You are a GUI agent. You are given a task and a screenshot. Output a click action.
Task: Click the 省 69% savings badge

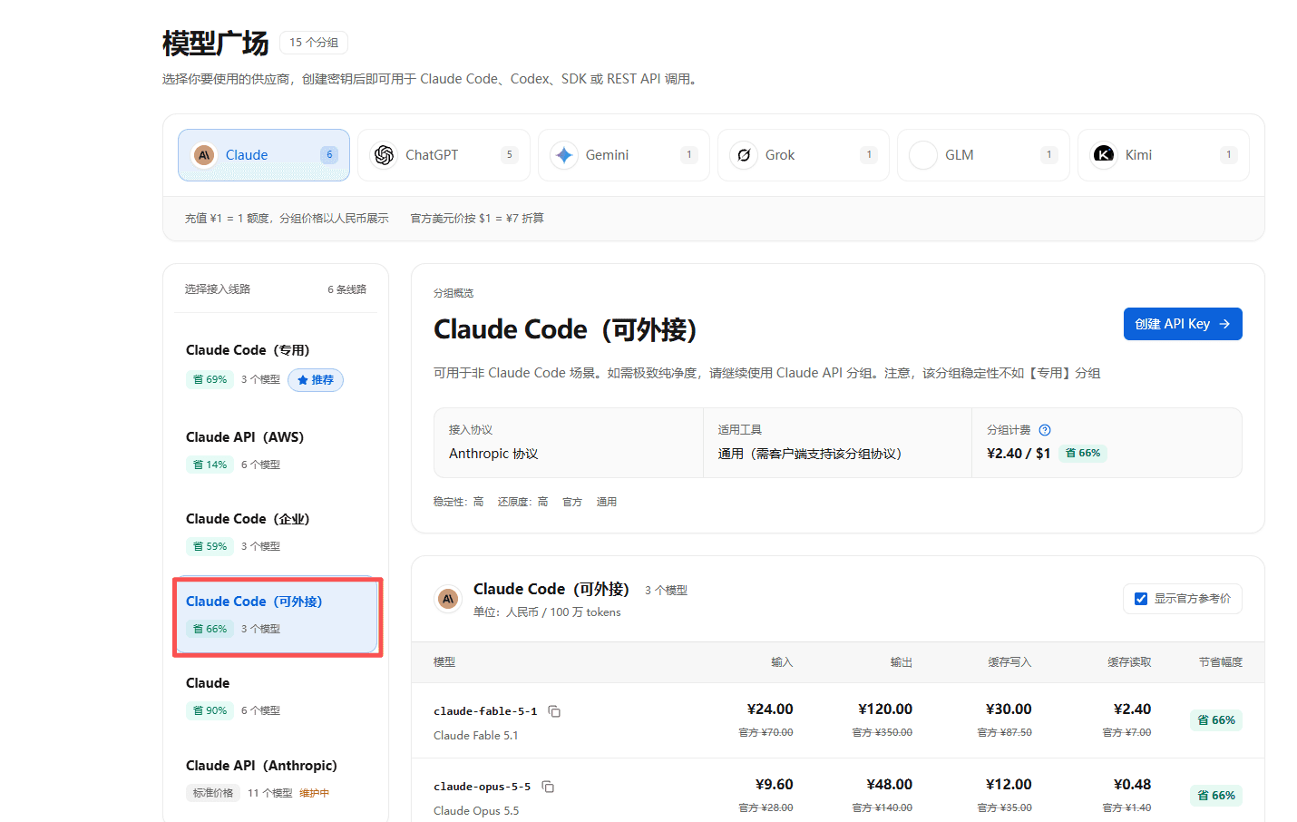pos(210,379)
